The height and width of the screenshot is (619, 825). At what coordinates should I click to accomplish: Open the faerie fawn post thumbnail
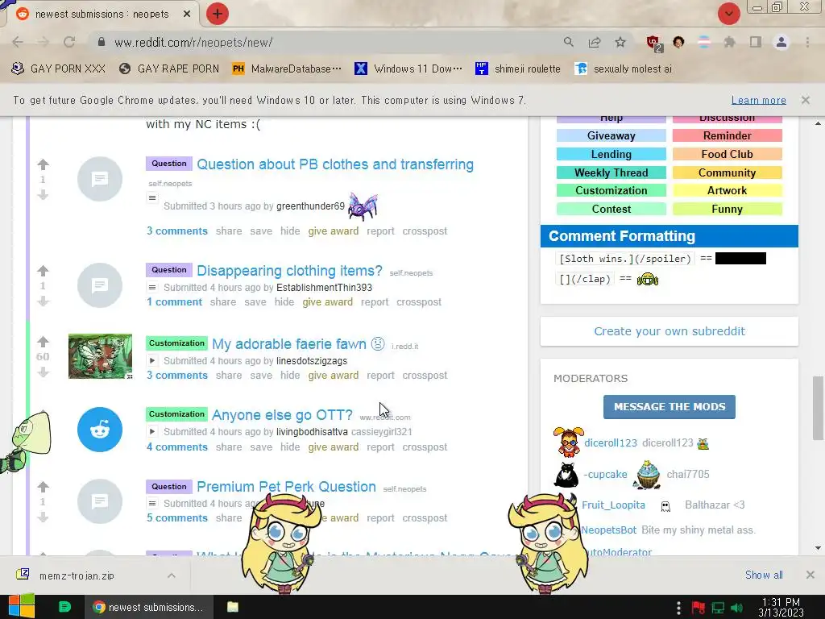click(100, 355)
